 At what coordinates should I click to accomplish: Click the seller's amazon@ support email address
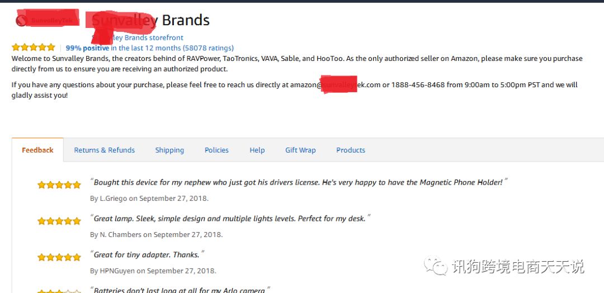[x=335, y=85]
